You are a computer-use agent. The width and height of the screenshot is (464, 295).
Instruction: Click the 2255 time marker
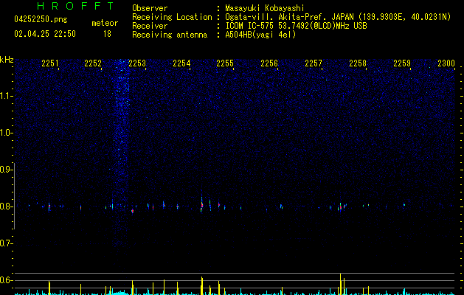(225, 63)
